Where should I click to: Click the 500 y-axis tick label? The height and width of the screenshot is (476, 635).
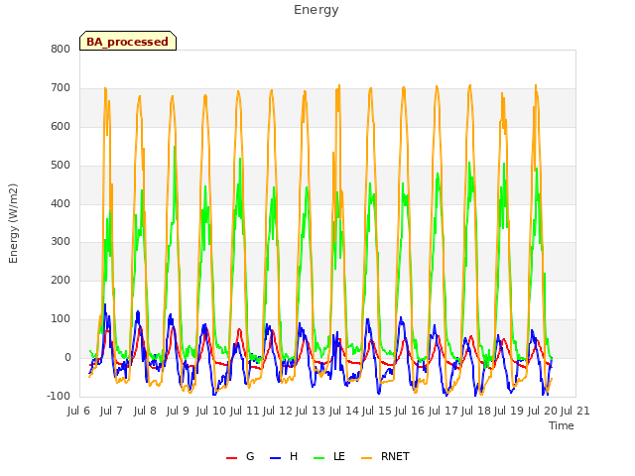(61, 166)
